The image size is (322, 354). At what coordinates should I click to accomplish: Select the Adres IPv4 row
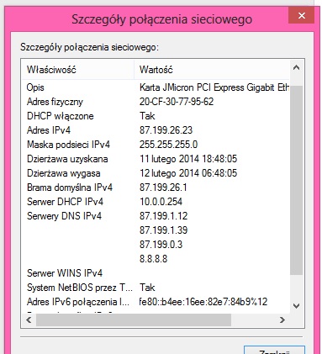156,130
